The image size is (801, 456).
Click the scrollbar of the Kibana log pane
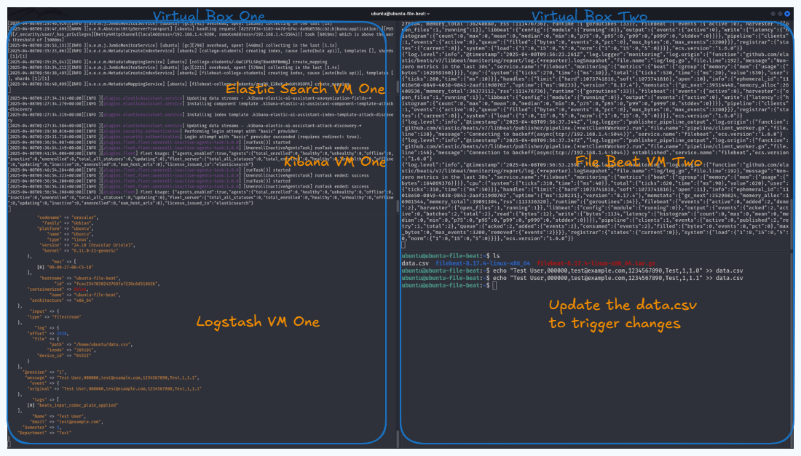pyautogui.click(x=398, y=206)
